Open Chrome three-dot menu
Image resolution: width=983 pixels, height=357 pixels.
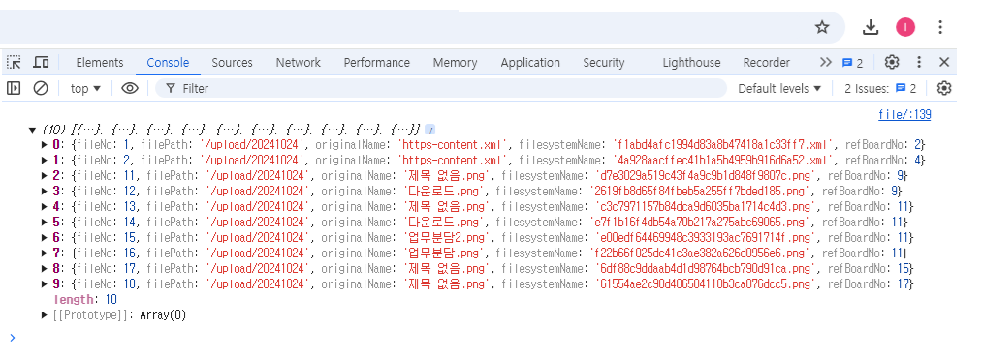(939, 27)
